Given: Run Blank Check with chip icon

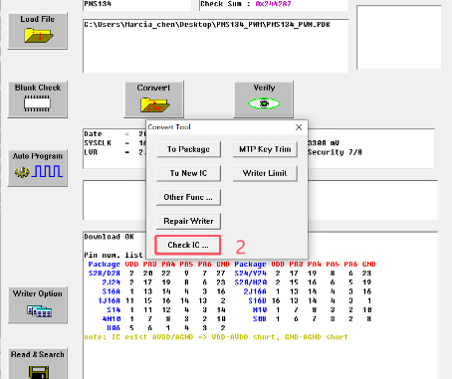Looking at the screenshot, I should click(x=38, y=99).
